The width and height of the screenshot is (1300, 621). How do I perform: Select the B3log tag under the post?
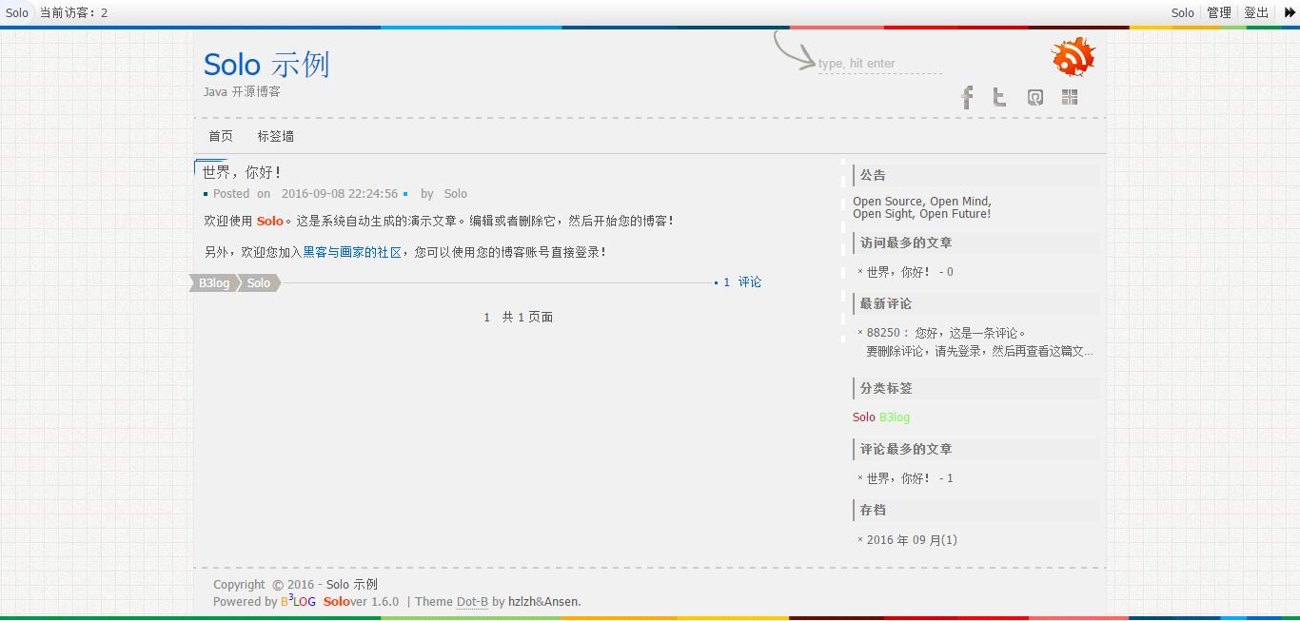[x=214, y=283]
